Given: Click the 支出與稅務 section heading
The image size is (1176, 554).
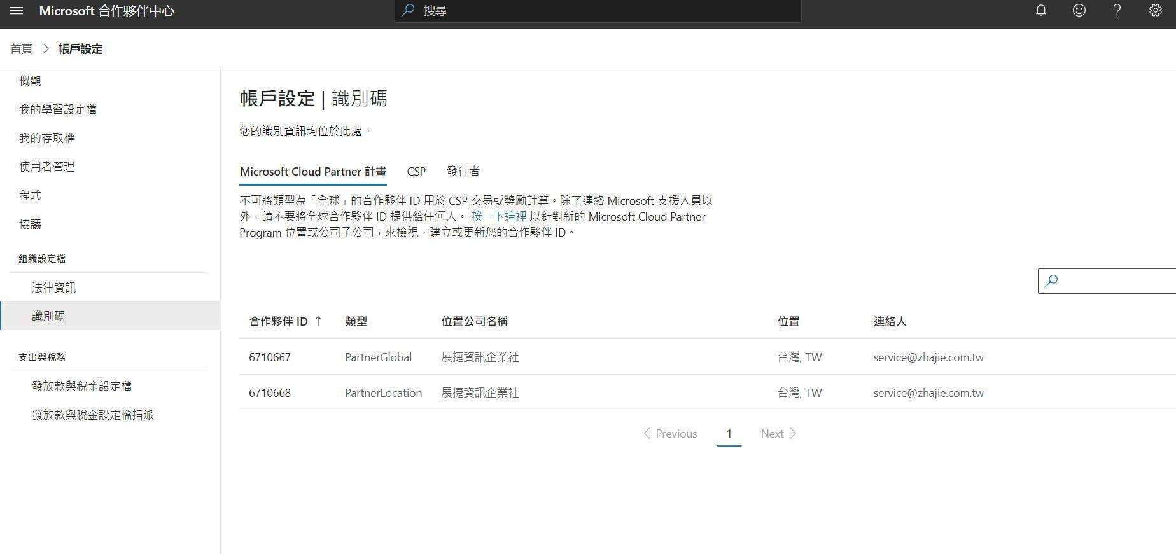Looking at the screenshot, I should (42, 357).
